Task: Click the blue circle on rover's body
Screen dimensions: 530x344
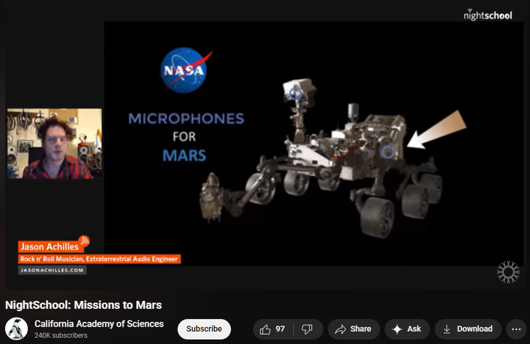Action: coord(388,151)
